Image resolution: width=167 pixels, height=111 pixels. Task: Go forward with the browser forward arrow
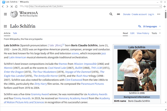pyautogui.click(x=7, y=6)
